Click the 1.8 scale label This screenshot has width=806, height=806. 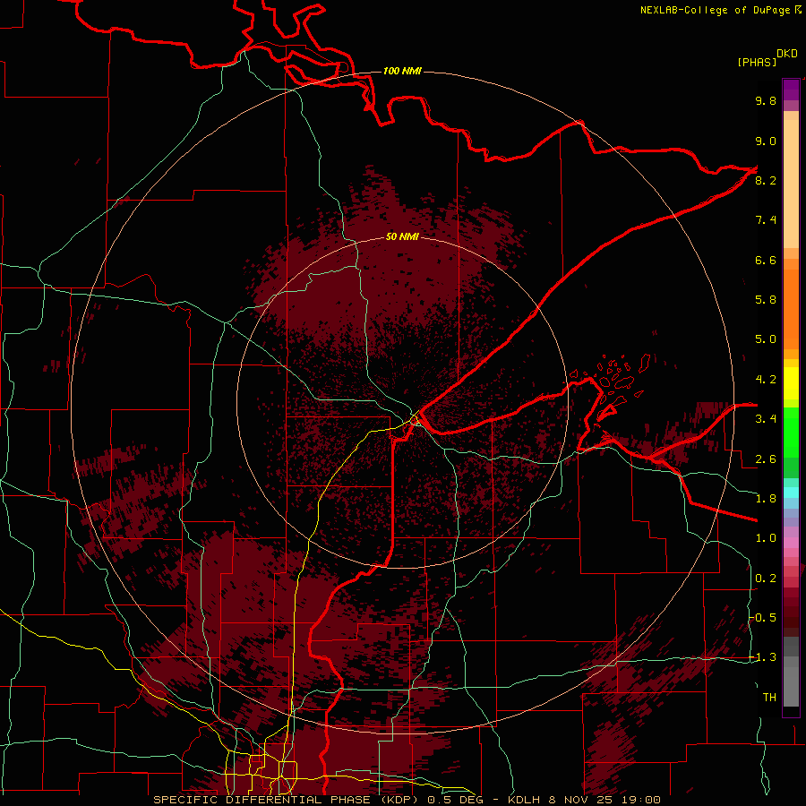point(766,499)
